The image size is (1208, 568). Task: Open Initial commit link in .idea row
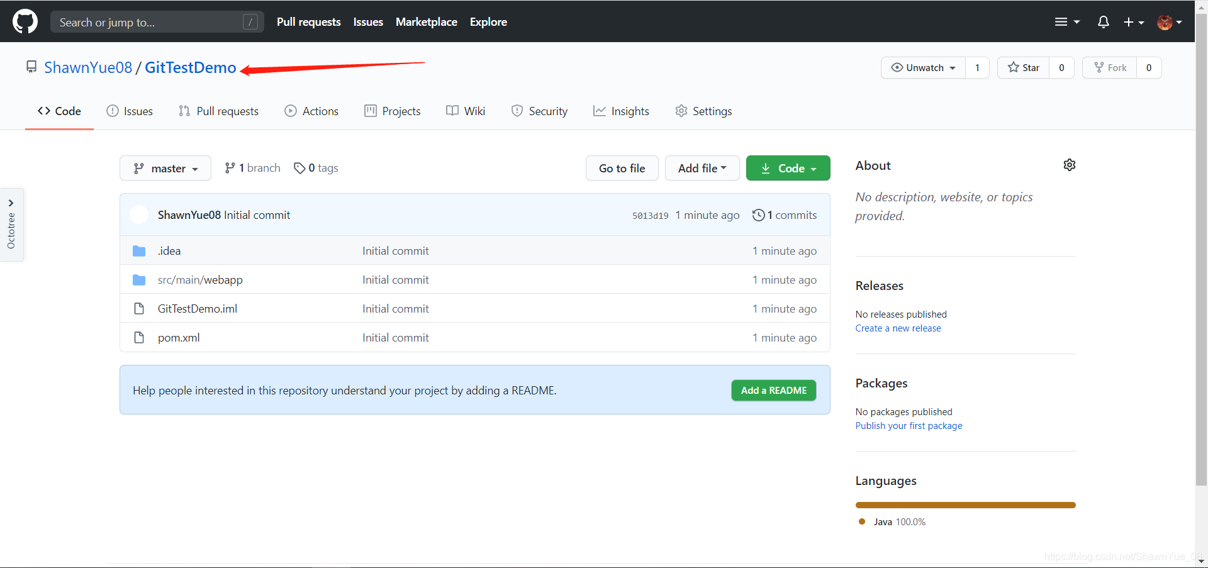(x=395, y=251)
